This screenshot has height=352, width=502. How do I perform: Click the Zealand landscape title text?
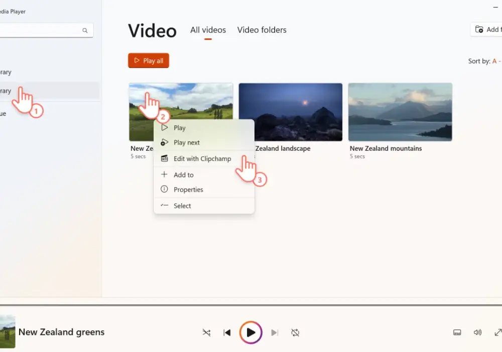click(283, 148)
